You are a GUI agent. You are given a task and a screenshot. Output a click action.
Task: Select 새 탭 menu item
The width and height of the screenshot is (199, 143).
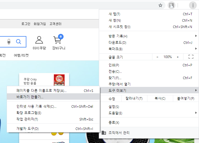149,14
